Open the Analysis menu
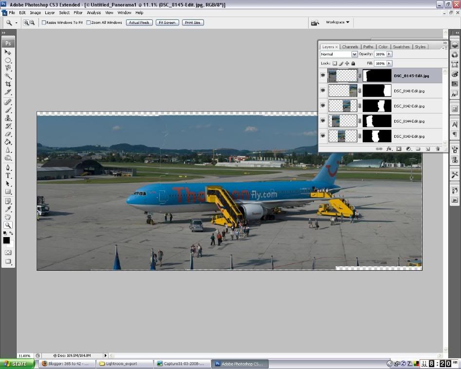Screen dimensions: 461x369 (94, 13)
